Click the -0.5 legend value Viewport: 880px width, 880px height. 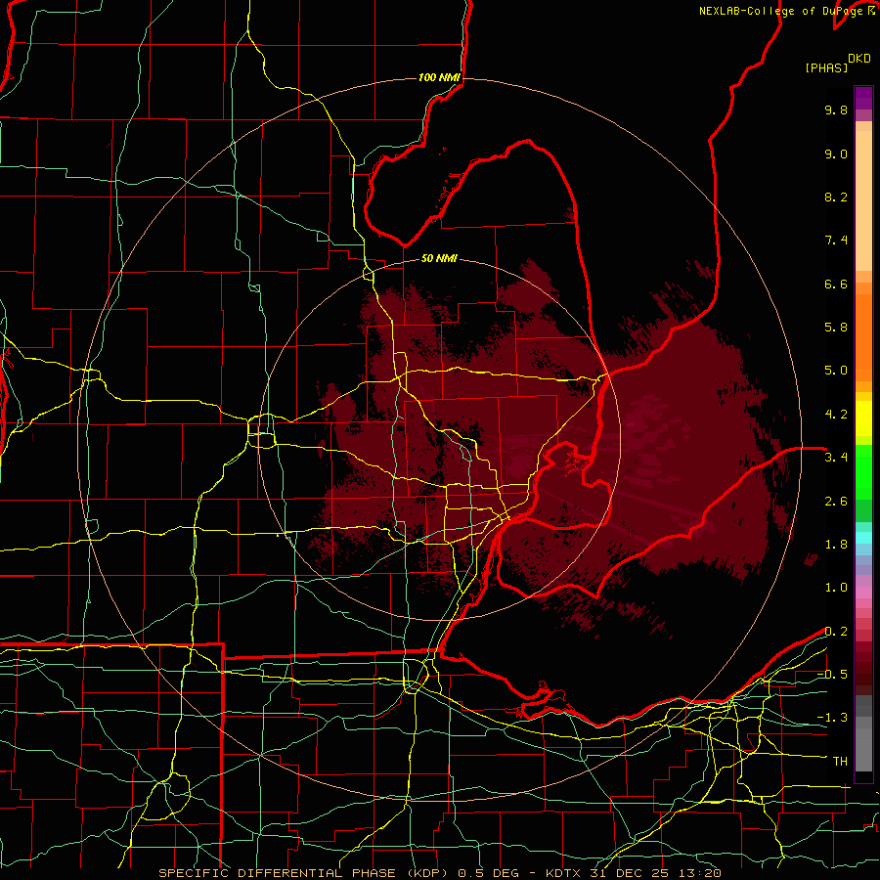coord(832,675)
